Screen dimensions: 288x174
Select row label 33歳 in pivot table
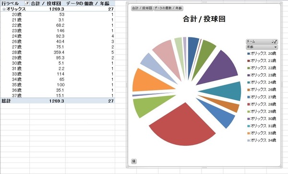(17, 74)
